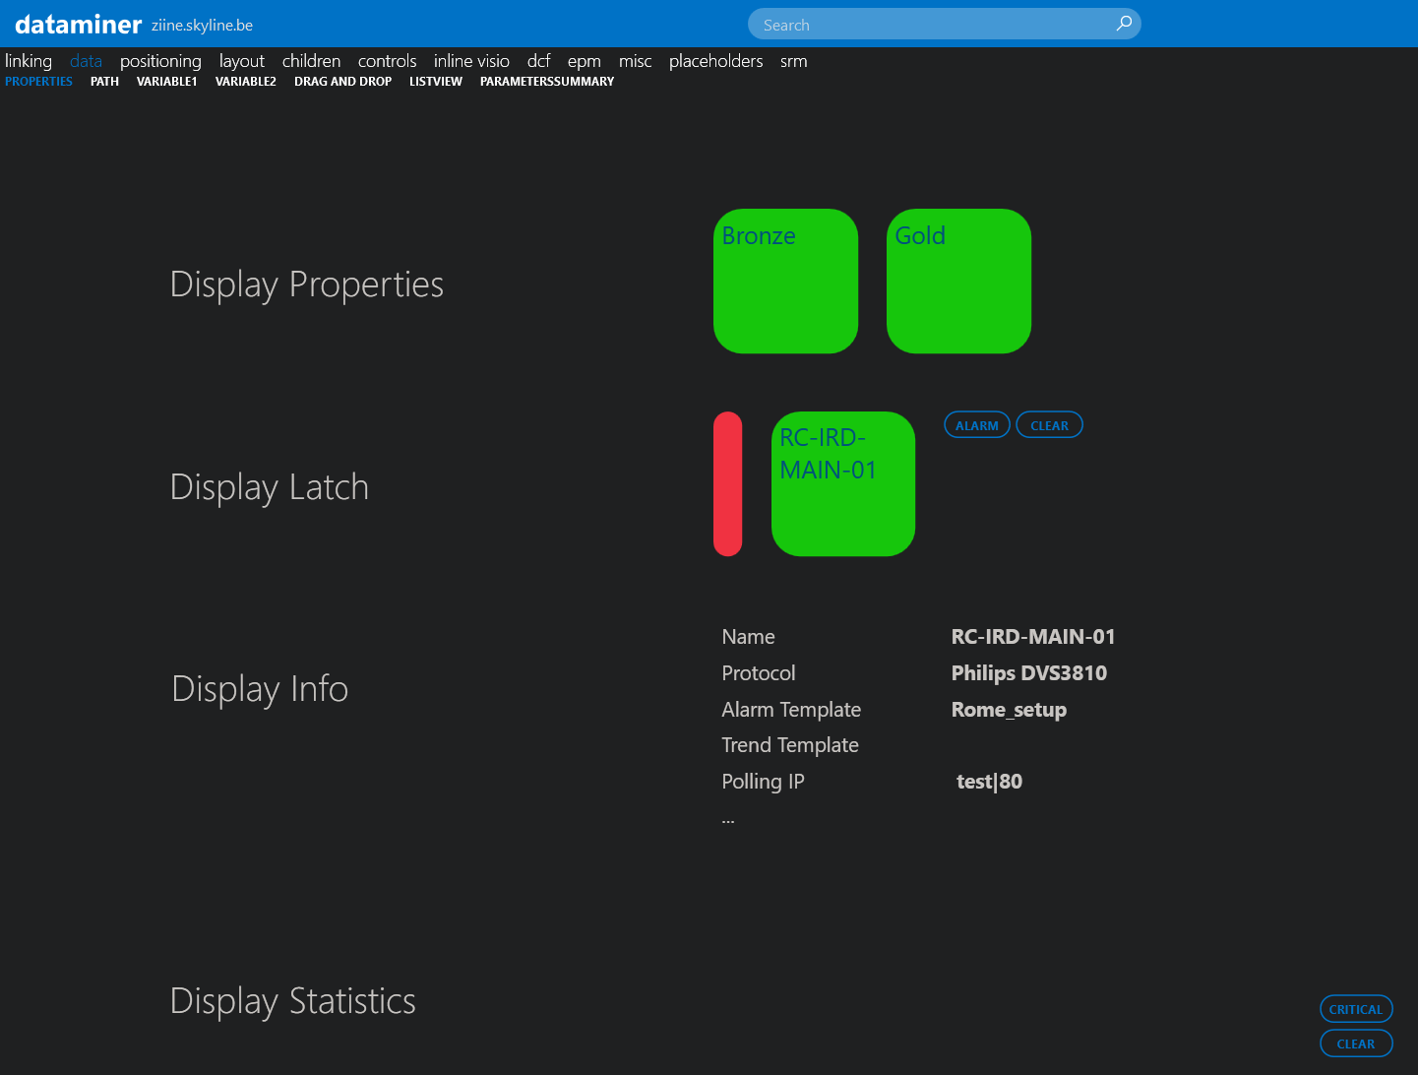The width and height of the screenshot is (1418, 1075).
Task: Click the search magnifier icon
Action: click(1124, 24)
